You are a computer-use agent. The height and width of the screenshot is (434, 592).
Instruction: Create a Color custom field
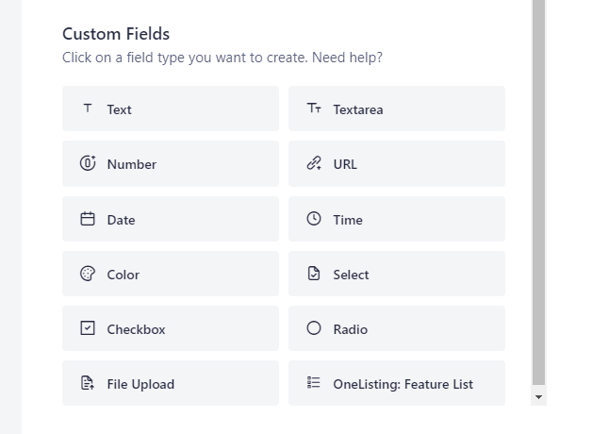pyautogui.click(x=171, y=274)
